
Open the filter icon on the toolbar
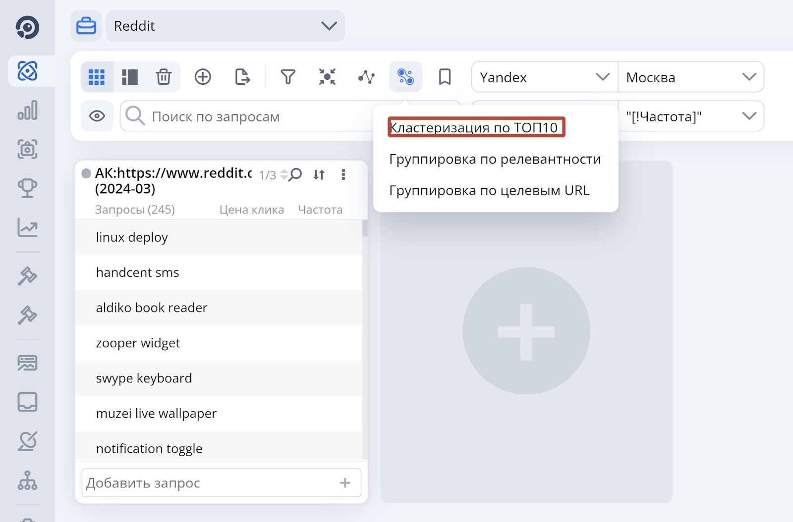(x=288, y=77)
